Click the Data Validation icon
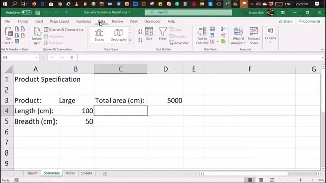This screenshot has width=326, height=183. 212,42
